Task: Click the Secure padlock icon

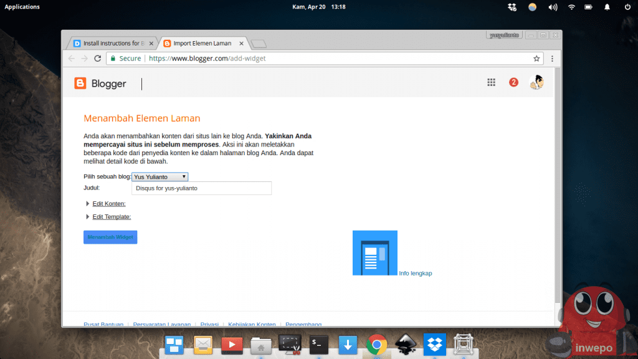Action: 113,59
